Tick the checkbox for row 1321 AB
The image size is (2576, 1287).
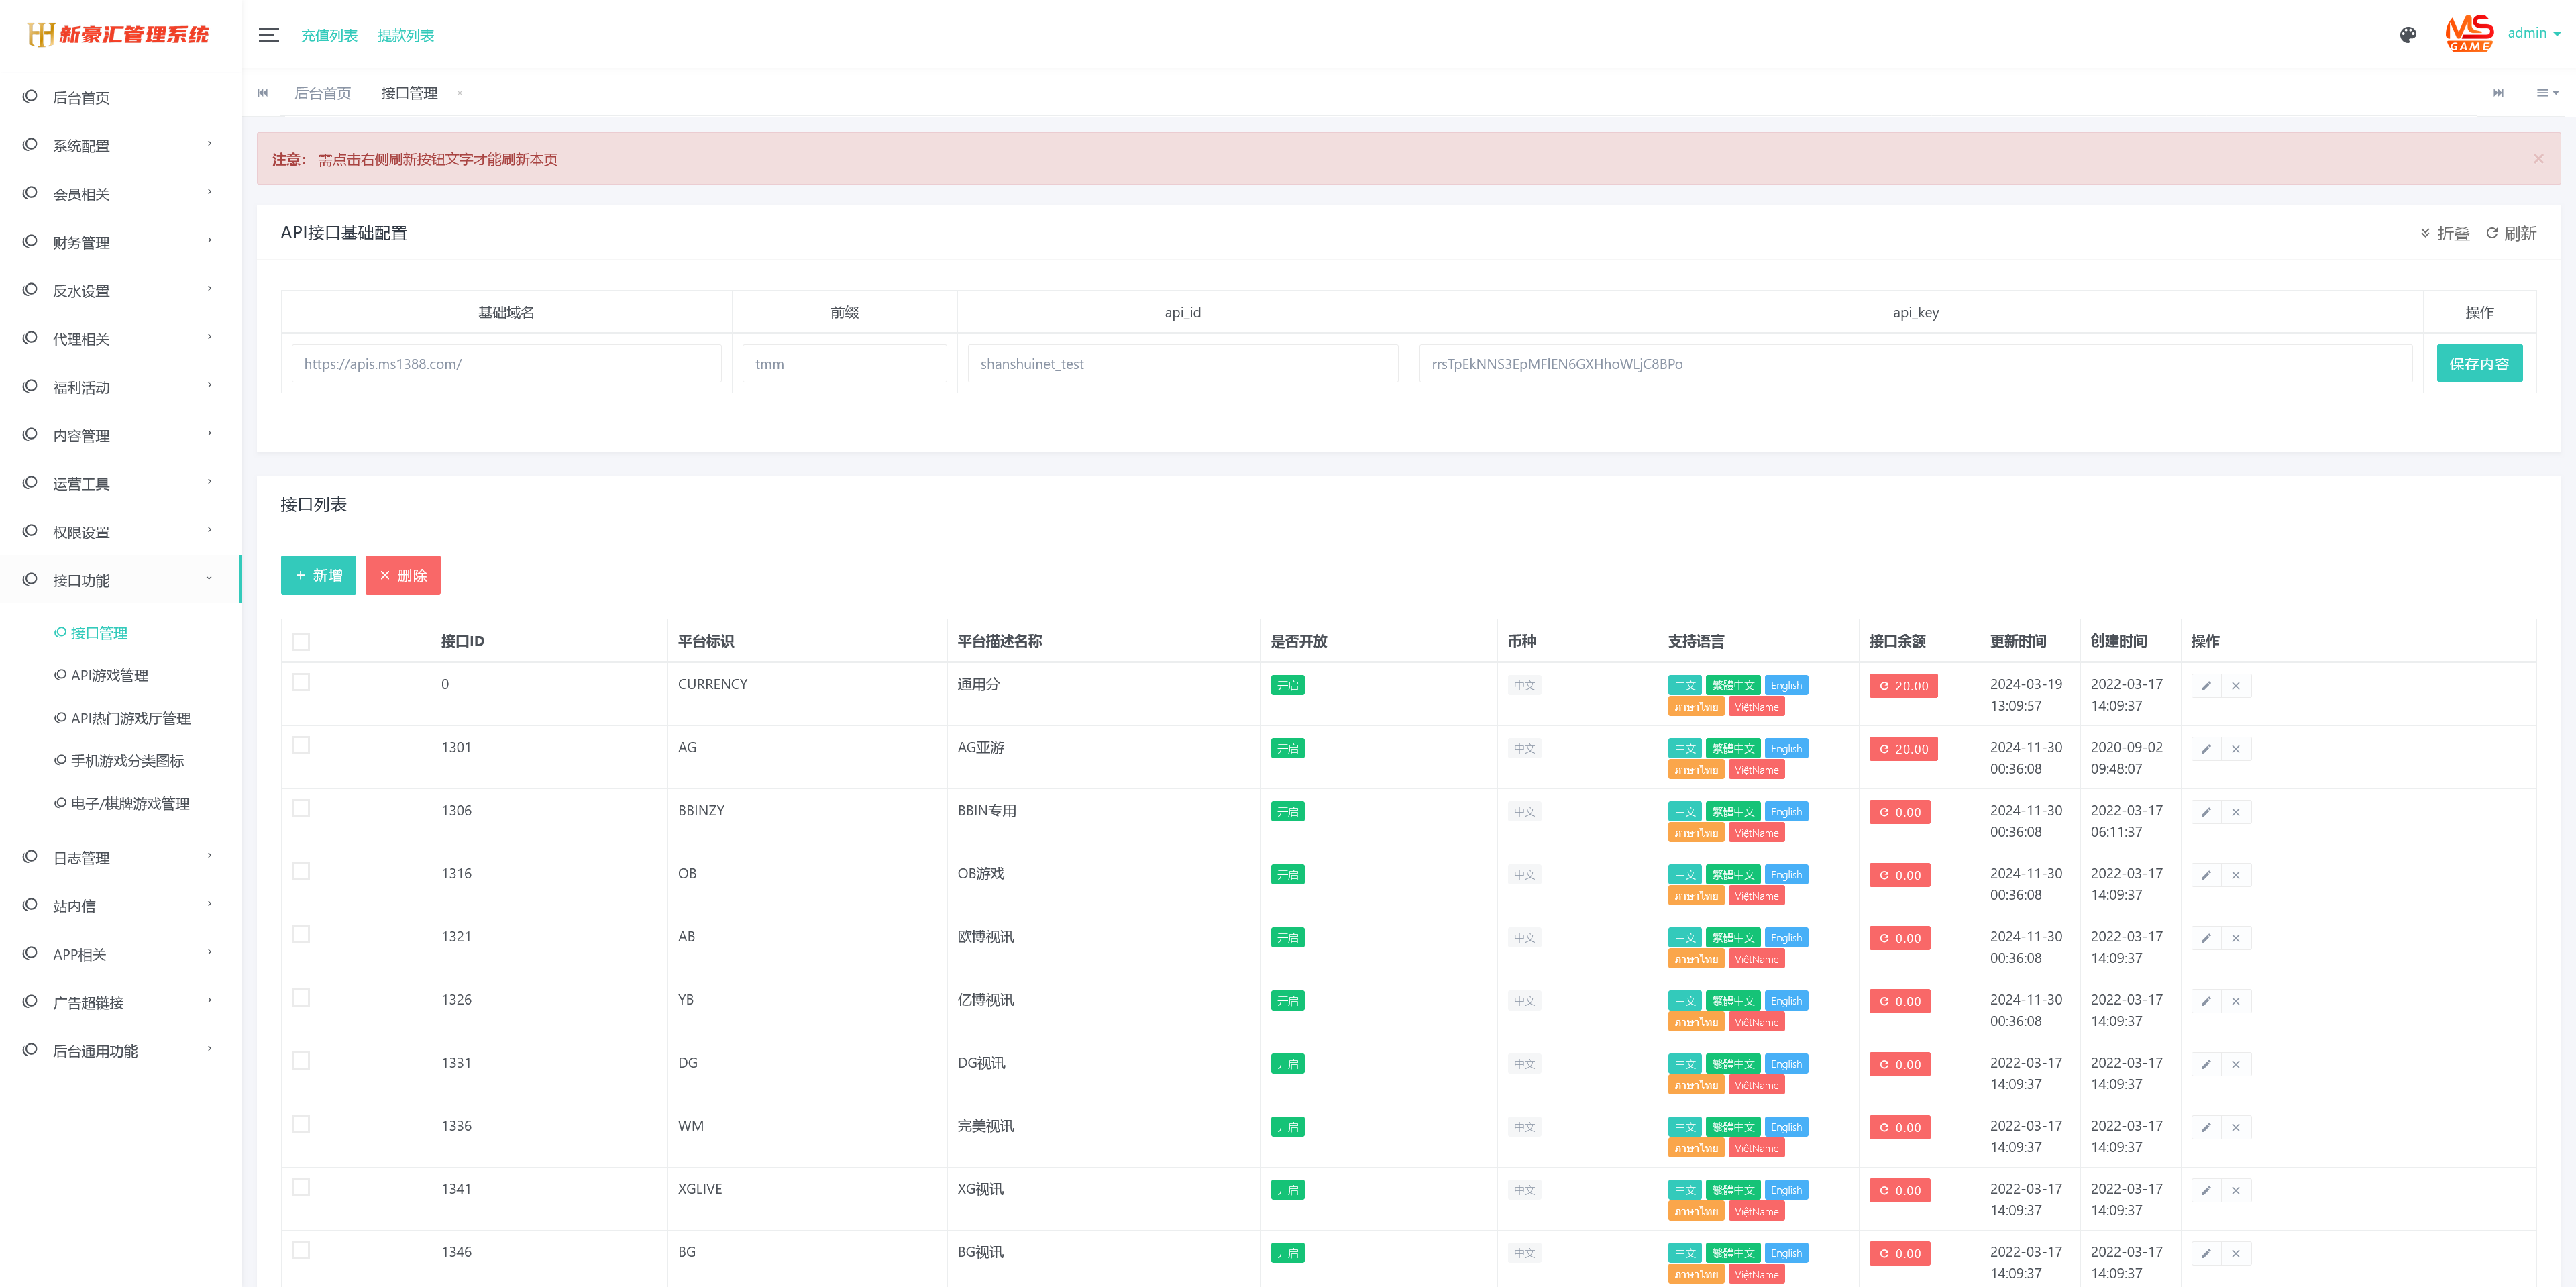click(x=301, y=934)
